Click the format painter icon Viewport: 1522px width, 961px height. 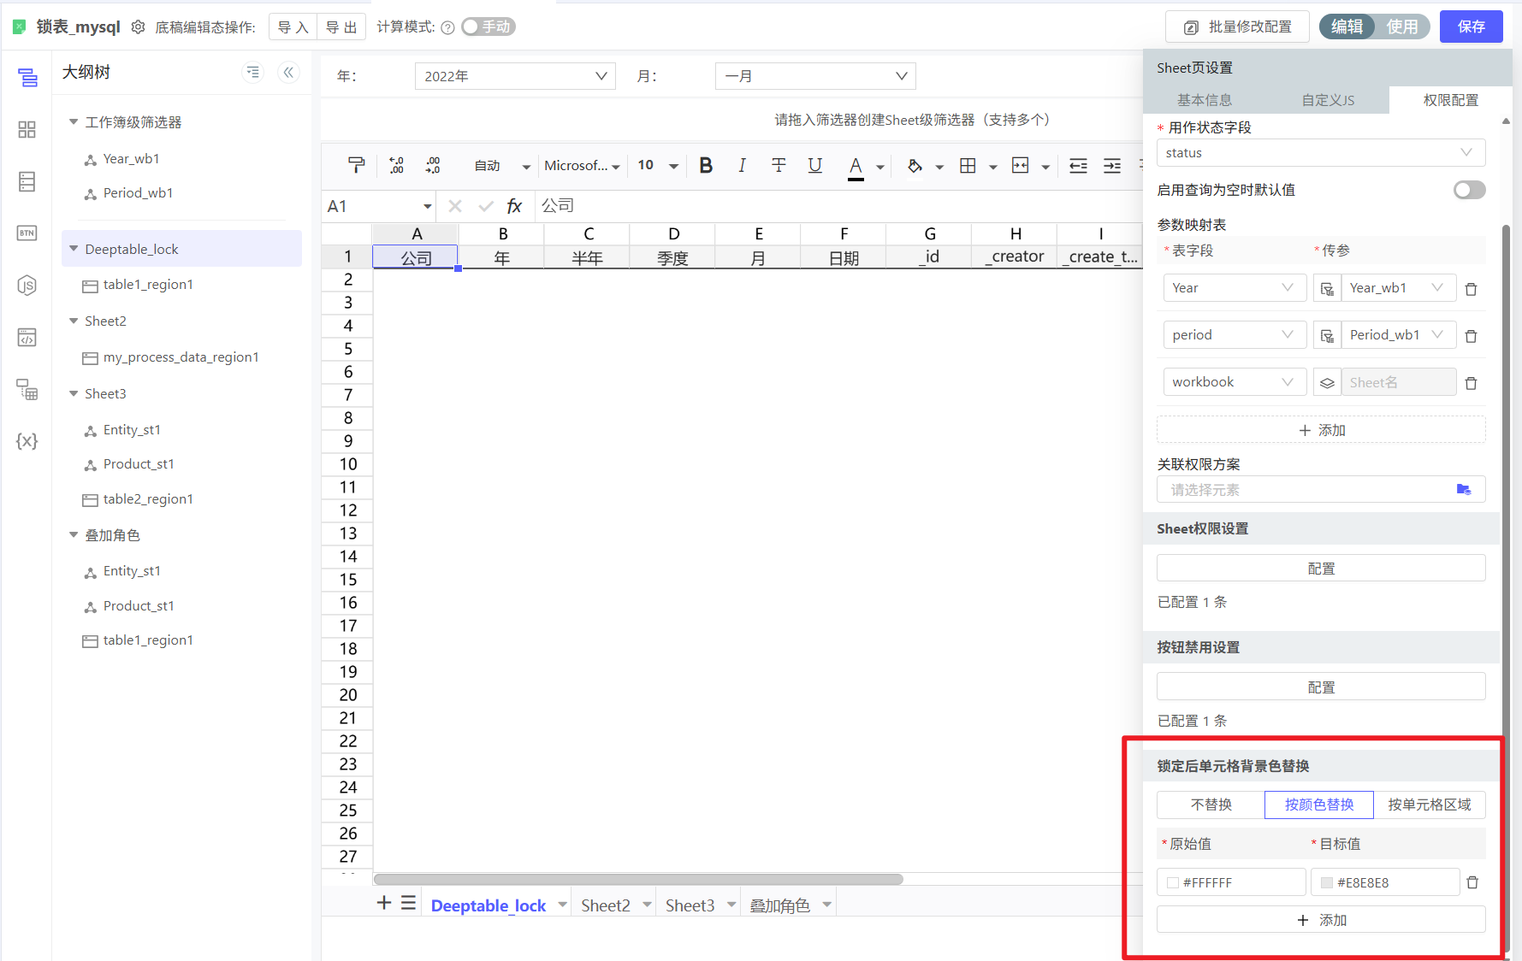[x=356, y=166]
